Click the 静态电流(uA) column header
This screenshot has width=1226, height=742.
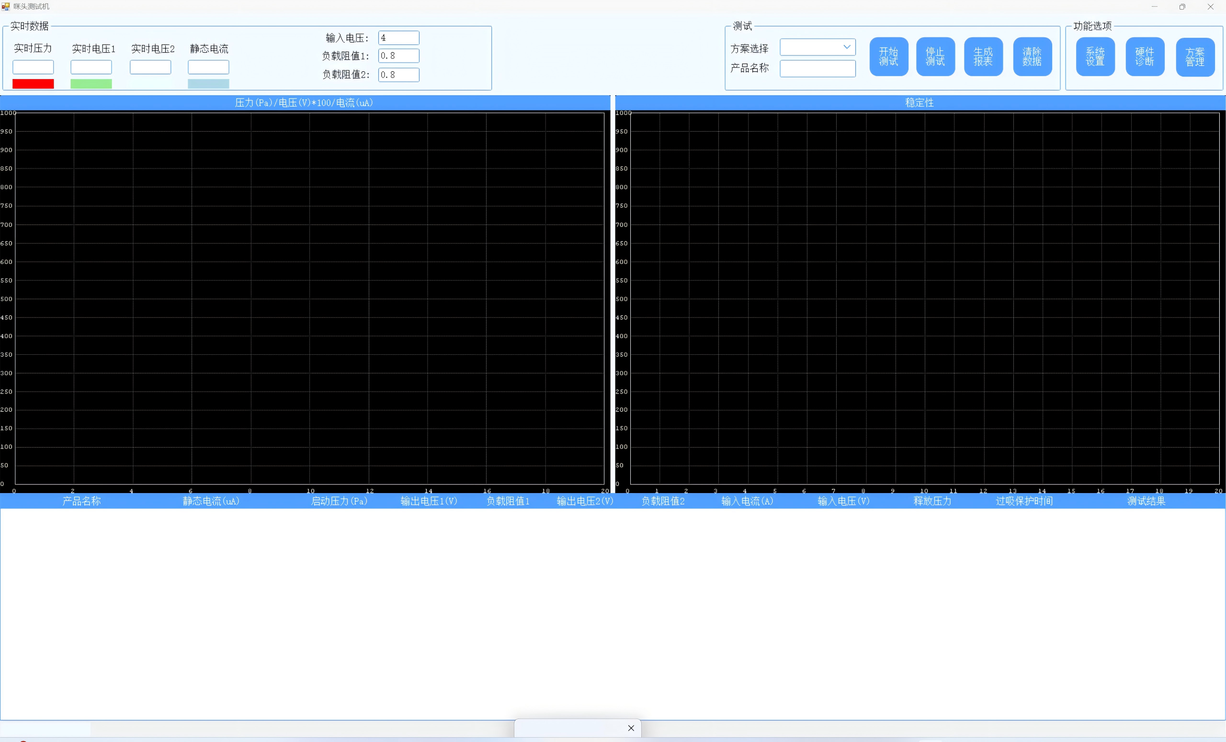pos(211,501)
